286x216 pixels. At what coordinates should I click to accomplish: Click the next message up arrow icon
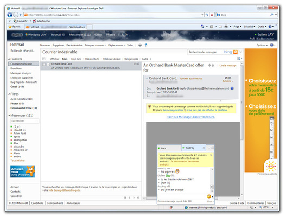pyautogui.click(x=213, y=65)
